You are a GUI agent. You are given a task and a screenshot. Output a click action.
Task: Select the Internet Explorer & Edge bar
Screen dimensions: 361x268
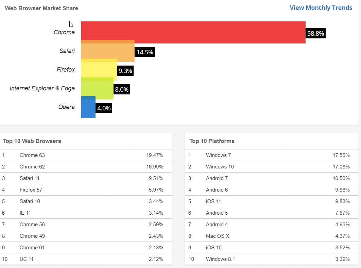tap(97, 88)
